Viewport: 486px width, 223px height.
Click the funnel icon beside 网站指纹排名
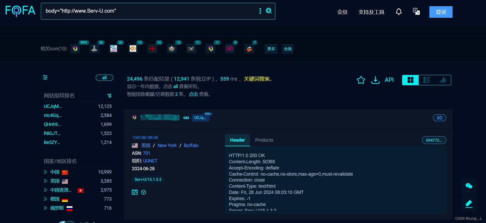[109, 96]
